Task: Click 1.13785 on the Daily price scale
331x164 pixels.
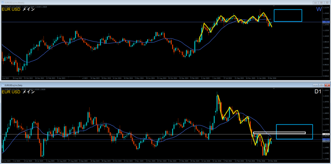Action: click(326, 159)
